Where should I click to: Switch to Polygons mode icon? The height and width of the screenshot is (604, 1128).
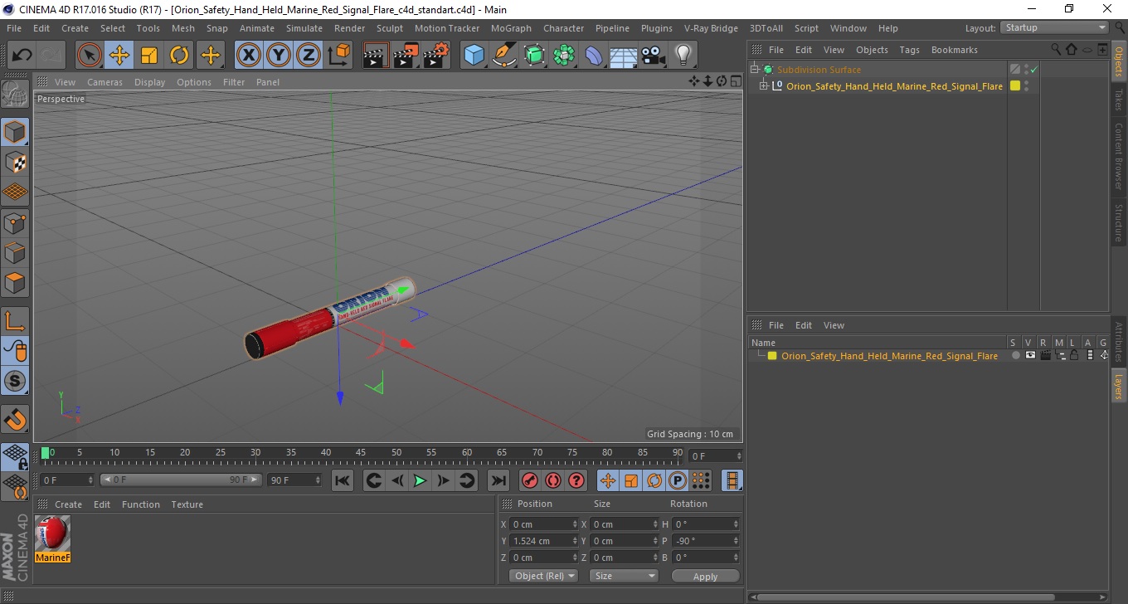15,283
